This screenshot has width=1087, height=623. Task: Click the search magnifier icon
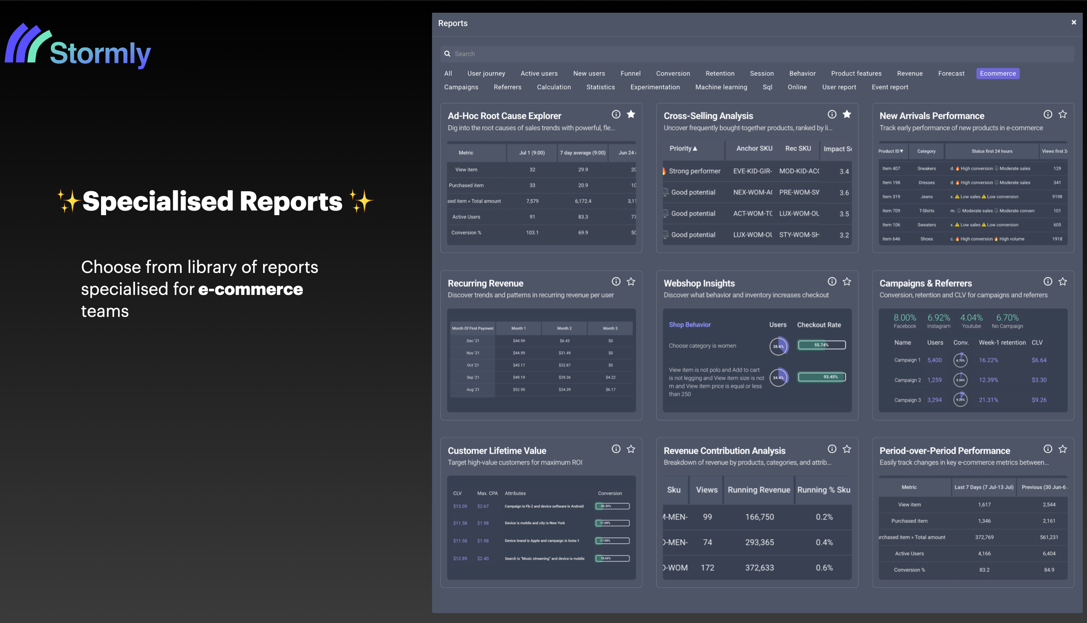coord(447,54)
